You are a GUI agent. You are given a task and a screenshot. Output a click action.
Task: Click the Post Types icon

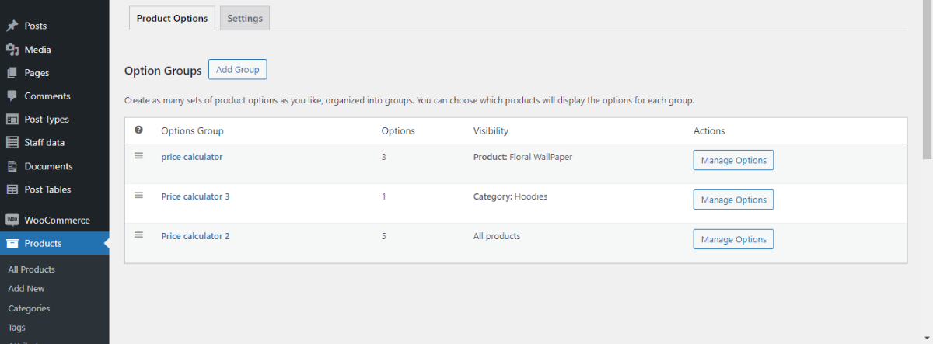[12, 119]
